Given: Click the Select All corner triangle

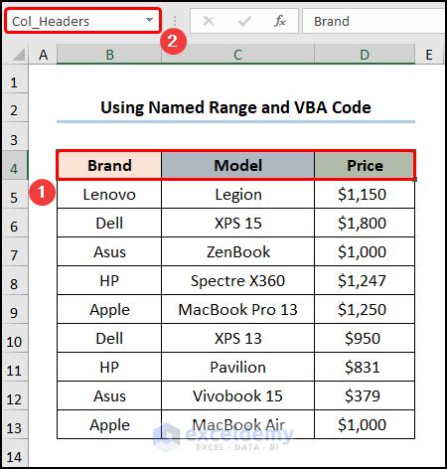Looking at the screenshot, I should click(x=19, y=55).
